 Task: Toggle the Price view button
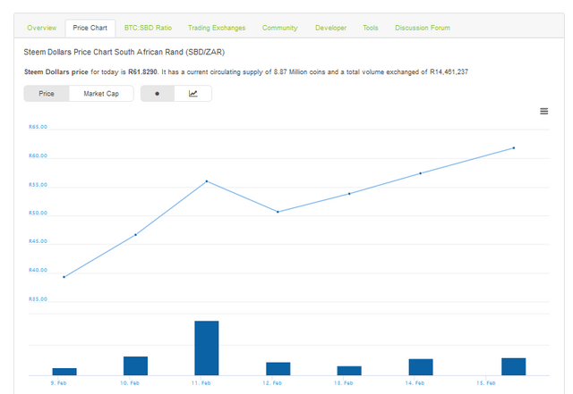(x=47, y=94)
